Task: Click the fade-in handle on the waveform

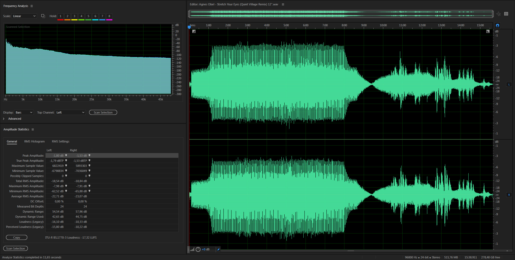Action: (194, 31)
